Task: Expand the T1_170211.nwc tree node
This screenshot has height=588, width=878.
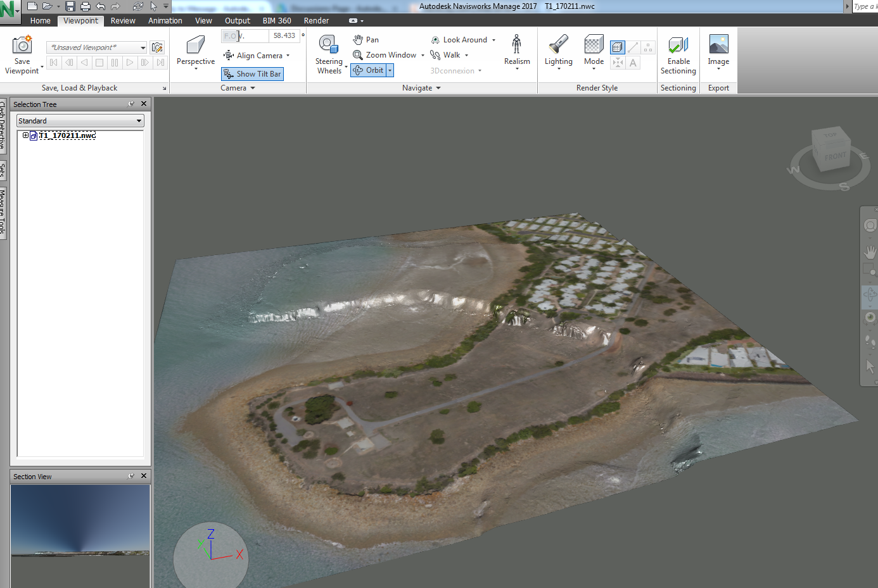Action: tap(25, 135)
